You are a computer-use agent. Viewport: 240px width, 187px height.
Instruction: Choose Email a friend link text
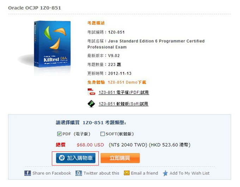click(x=144, y=173)
